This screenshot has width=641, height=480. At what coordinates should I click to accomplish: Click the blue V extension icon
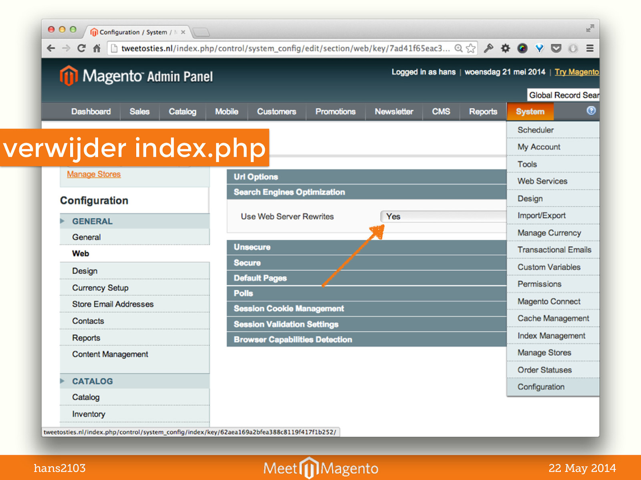coord(540,48)
